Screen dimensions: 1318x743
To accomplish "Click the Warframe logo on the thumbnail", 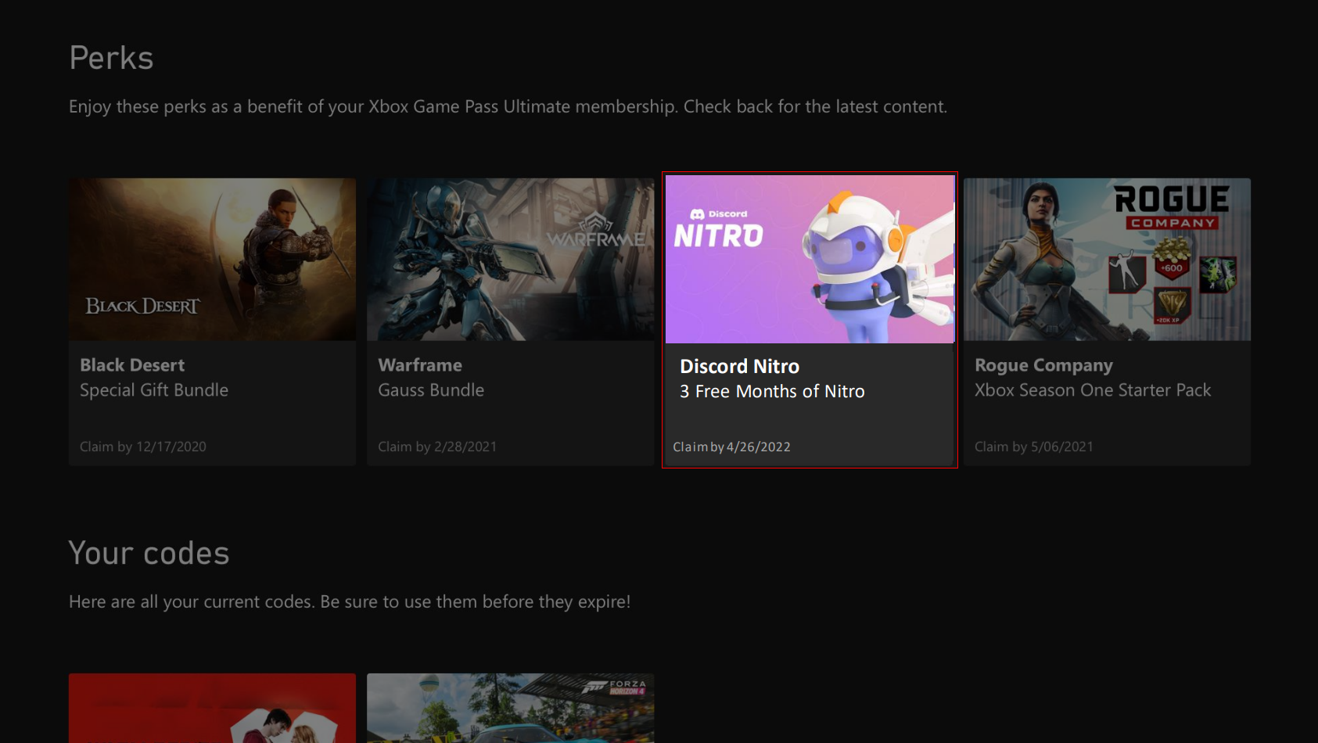I will tap(596, 232).
